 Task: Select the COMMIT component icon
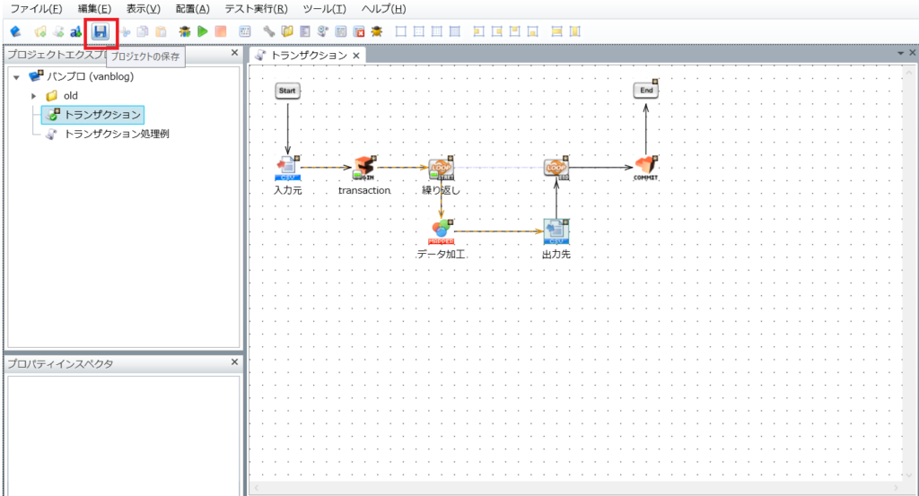645,167
